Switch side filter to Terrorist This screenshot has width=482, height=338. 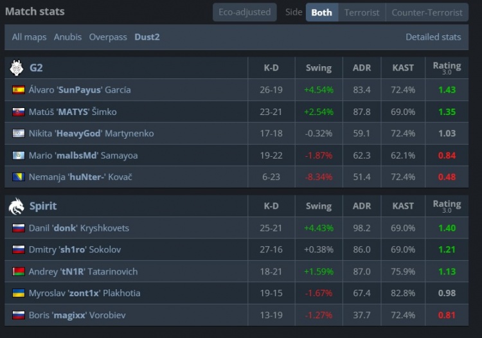click(362, 12)
